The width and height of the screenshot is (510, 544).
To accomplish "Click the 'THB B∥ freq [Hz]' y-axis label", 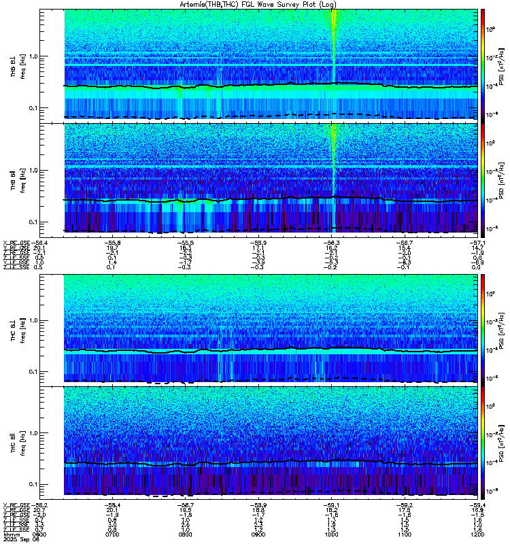I will coord(18,180).
